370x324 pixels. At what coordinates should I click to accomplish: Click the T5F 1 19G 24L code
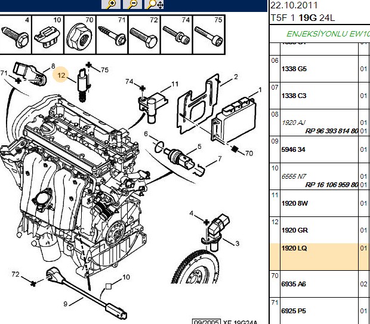point(303,18)
